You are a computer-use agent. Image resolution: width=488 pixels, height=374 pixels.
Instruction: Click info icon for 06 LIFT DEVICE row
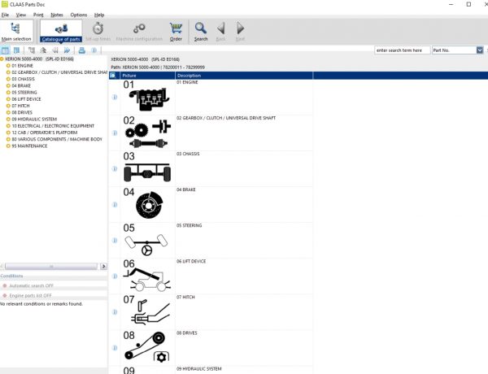pos(115,276)
